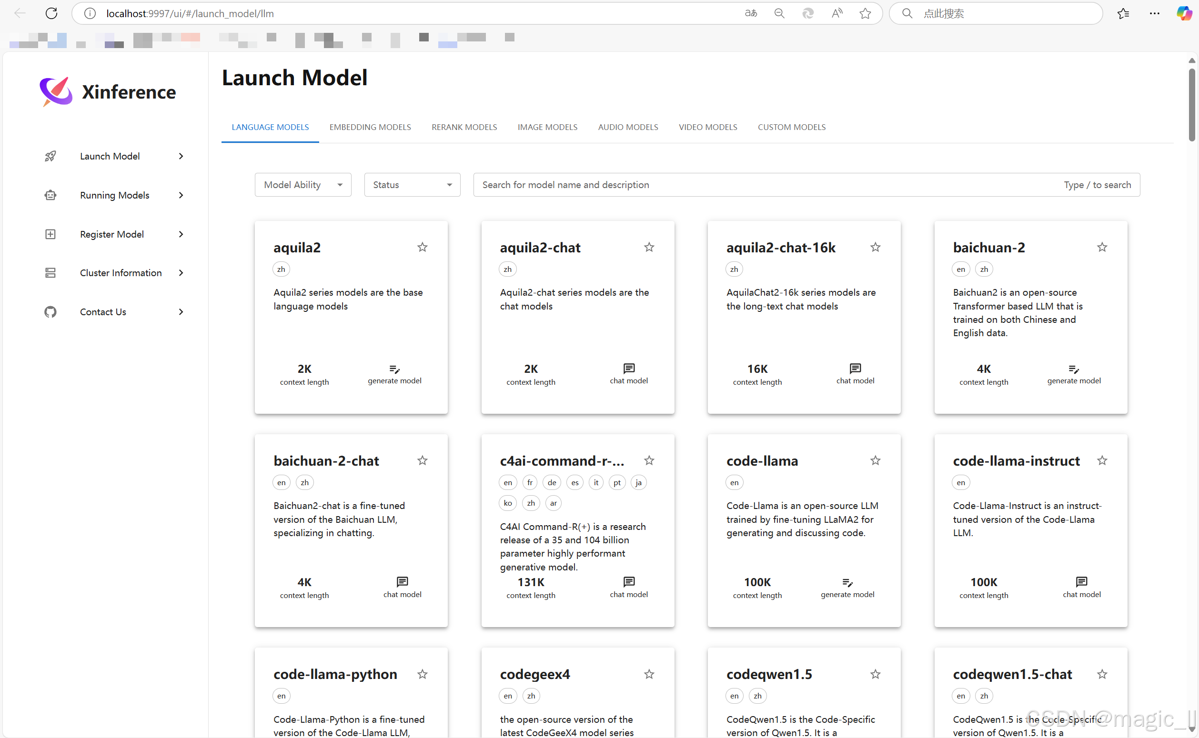Click the robot icon beside Running Models
Image resolution: width=1199 pixels, height=738 pixels.
point(50,195)
